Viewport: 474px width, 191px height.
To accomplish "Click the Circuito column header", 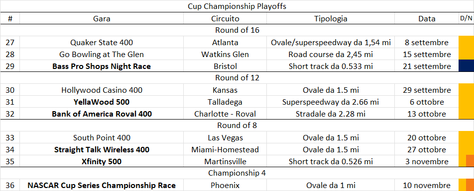I will (225, 18).
